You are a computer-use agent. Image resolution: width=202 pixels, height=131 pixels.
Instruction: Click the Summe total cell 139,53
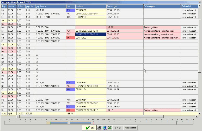pos(70,114)
